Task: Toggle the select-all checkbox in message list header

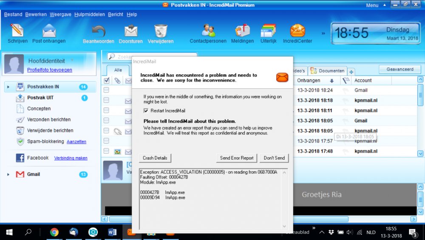Action: coord(107,80)
